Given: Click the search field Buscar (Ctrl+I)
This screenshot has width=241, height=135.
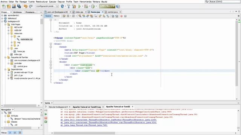Looking at the screenshot, I should 224,1.
